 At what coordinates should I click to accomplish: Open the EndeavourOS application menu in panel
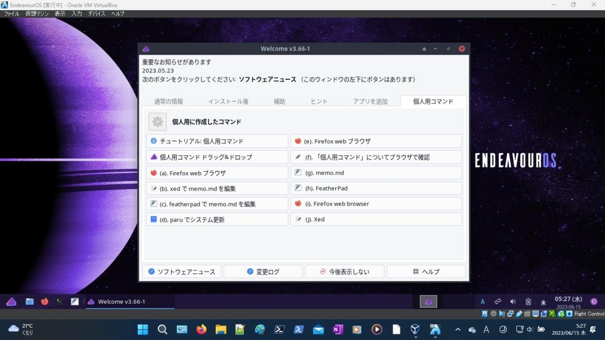[11, 302]
